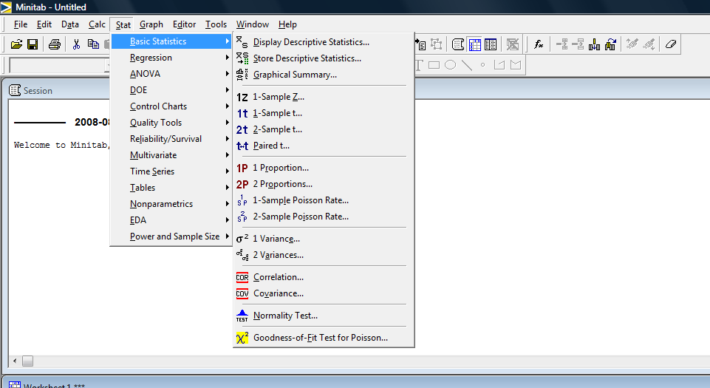Open the Help menu
This screenshot has width=710, height=388.
click(x=287, y=24)
